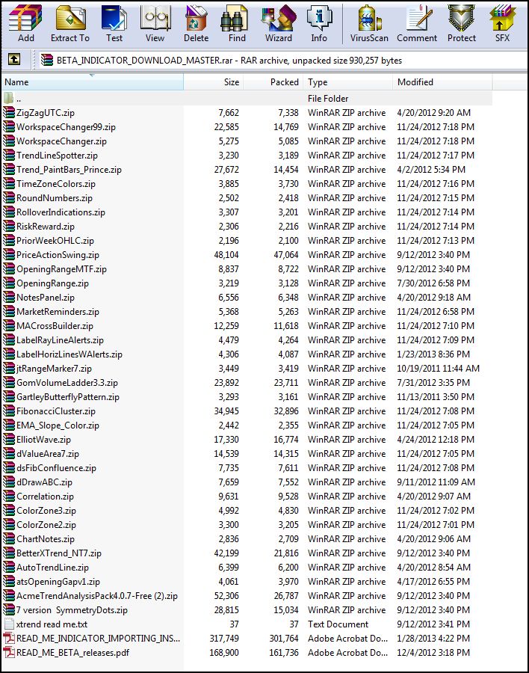The width and height of the screenshot is (529, 673).
Task: Sort by the Size column header
Action: coord(213,82)
